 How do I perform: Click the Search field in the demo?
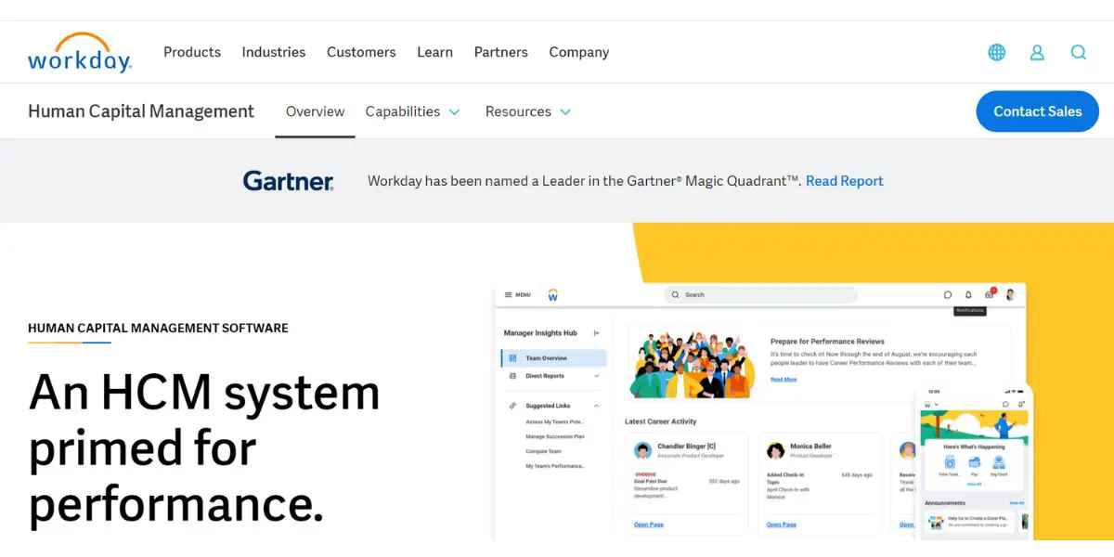[760, 295]
